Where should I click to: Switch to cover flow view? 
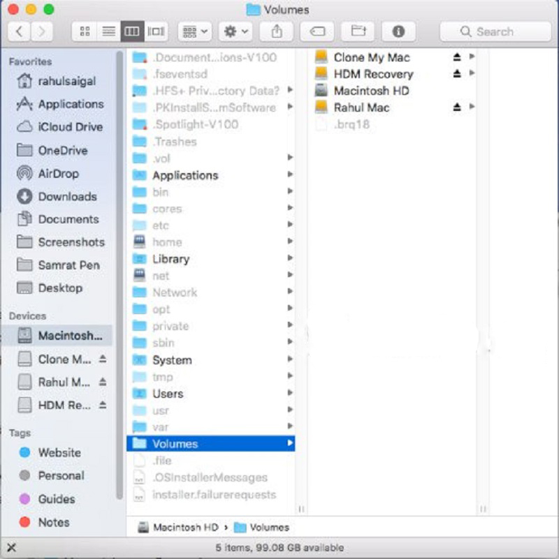click(x=156, y=31)
